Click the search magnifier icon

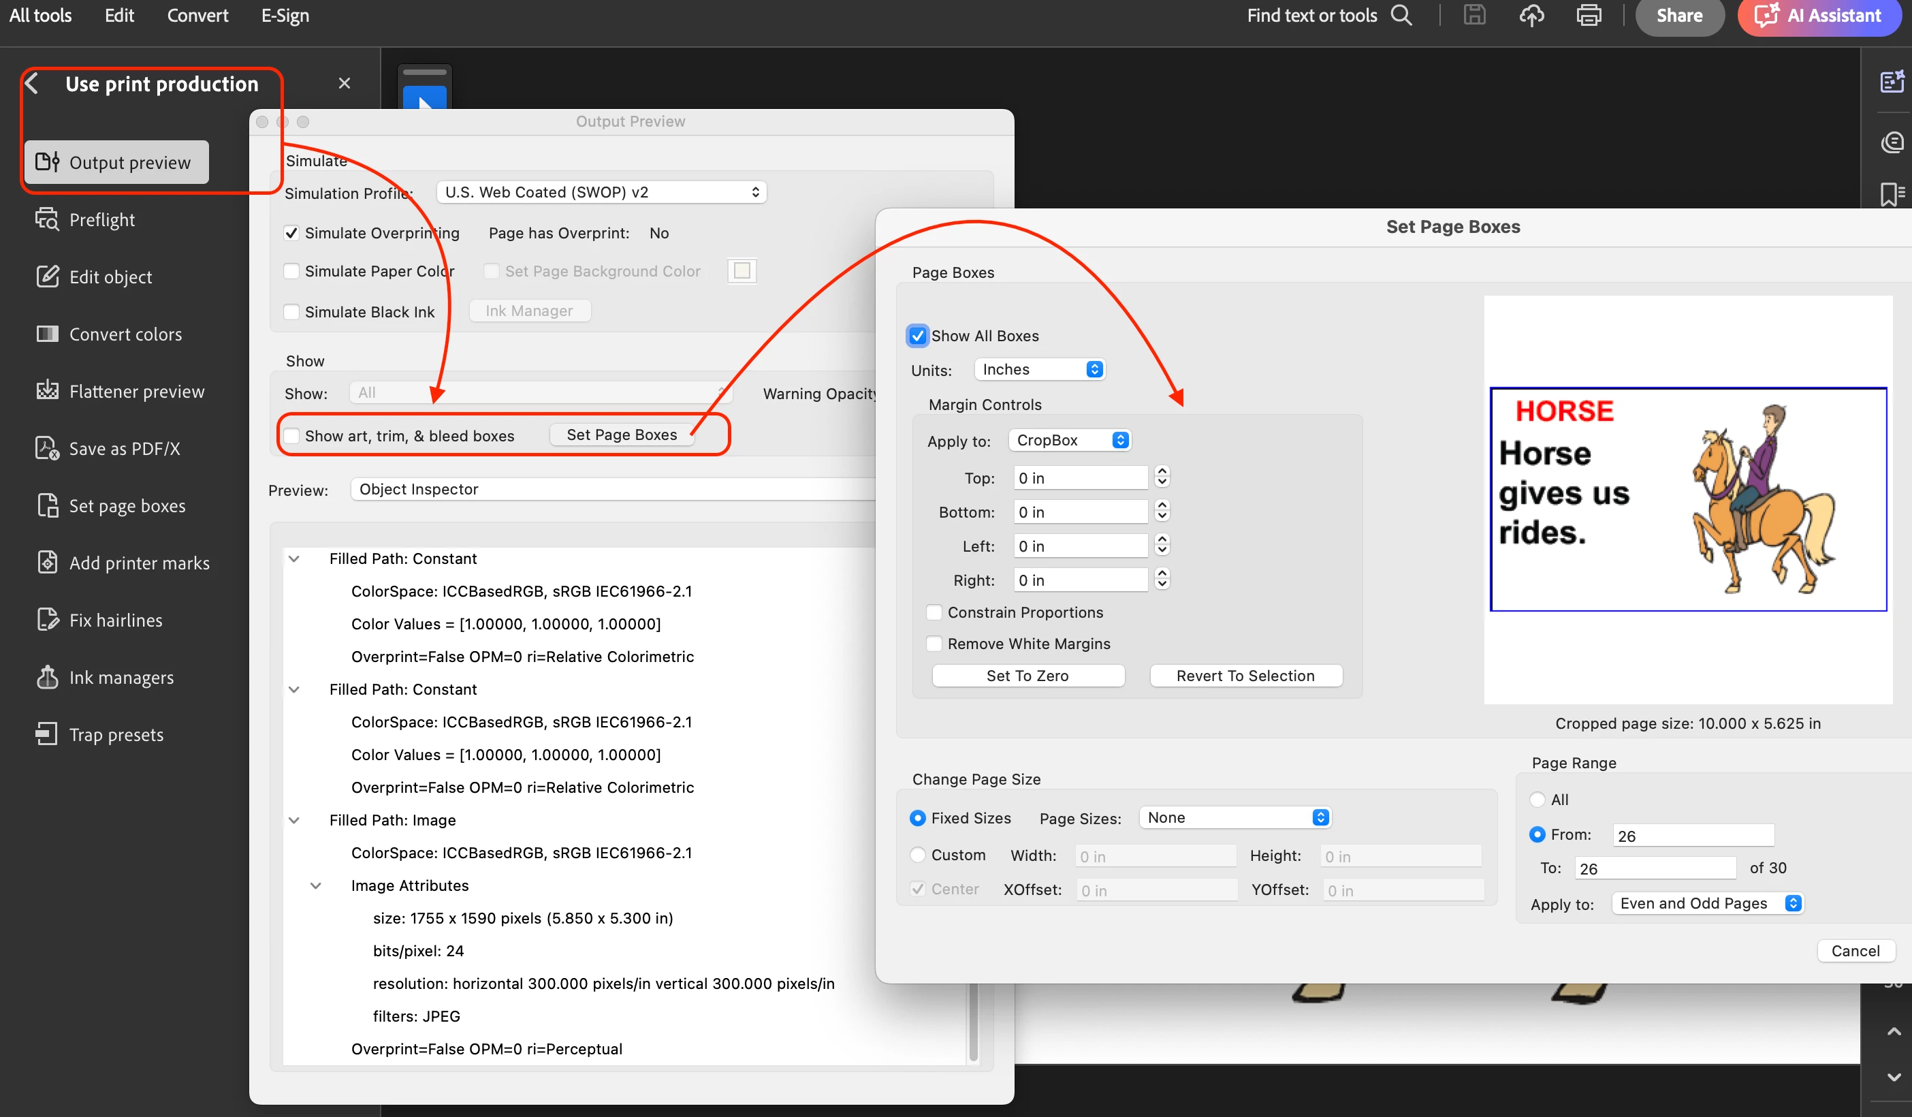click(1401, 15)
